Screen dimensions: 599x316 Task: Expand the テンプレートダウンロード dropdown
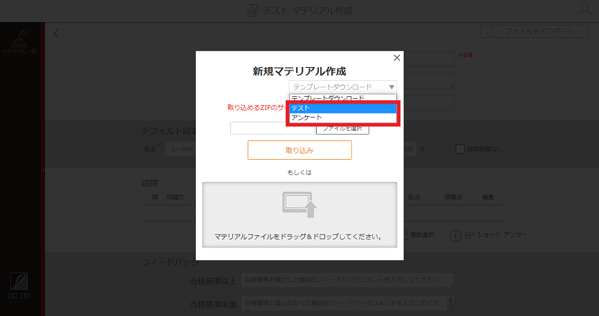click(342, 87)
